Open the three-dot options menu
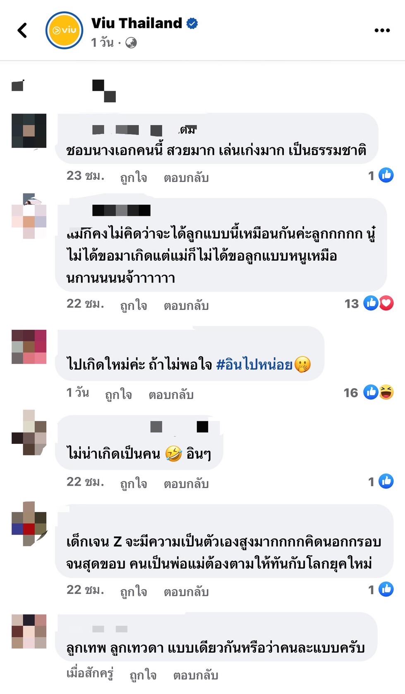The width and height of the screenshot is (405, 694). tap(382, 30)
